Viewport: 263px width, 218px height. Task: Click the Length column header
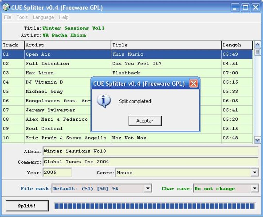(x=237, y=45)
